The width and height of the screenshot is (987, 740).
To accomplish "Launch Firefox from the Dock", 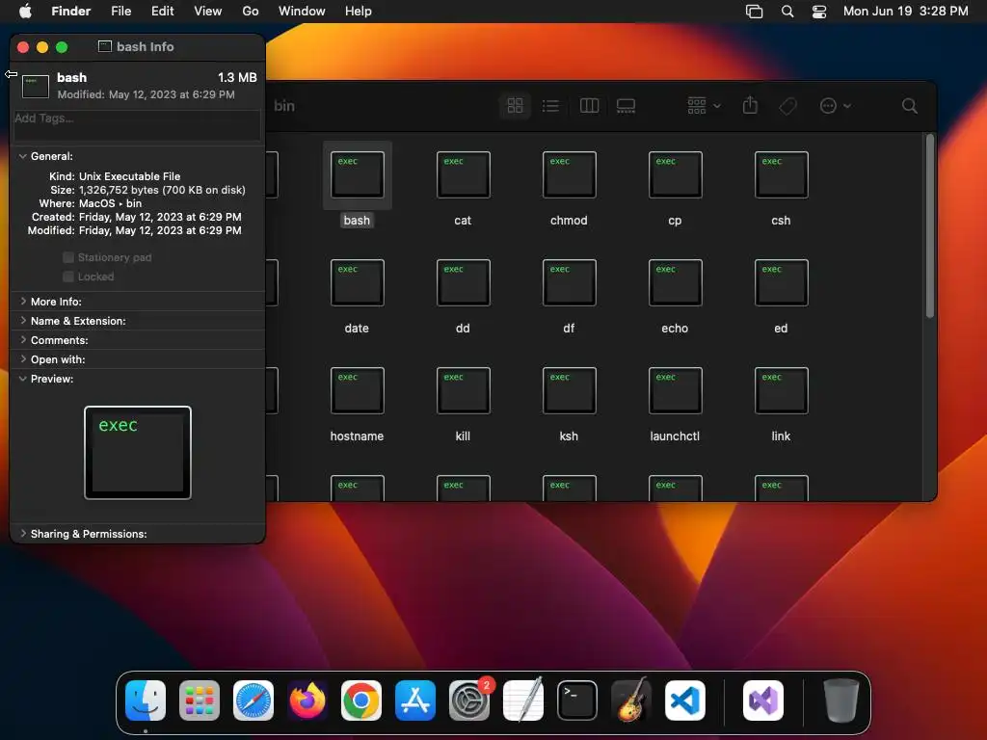I will pyautogui.click(x=307, y=700).
